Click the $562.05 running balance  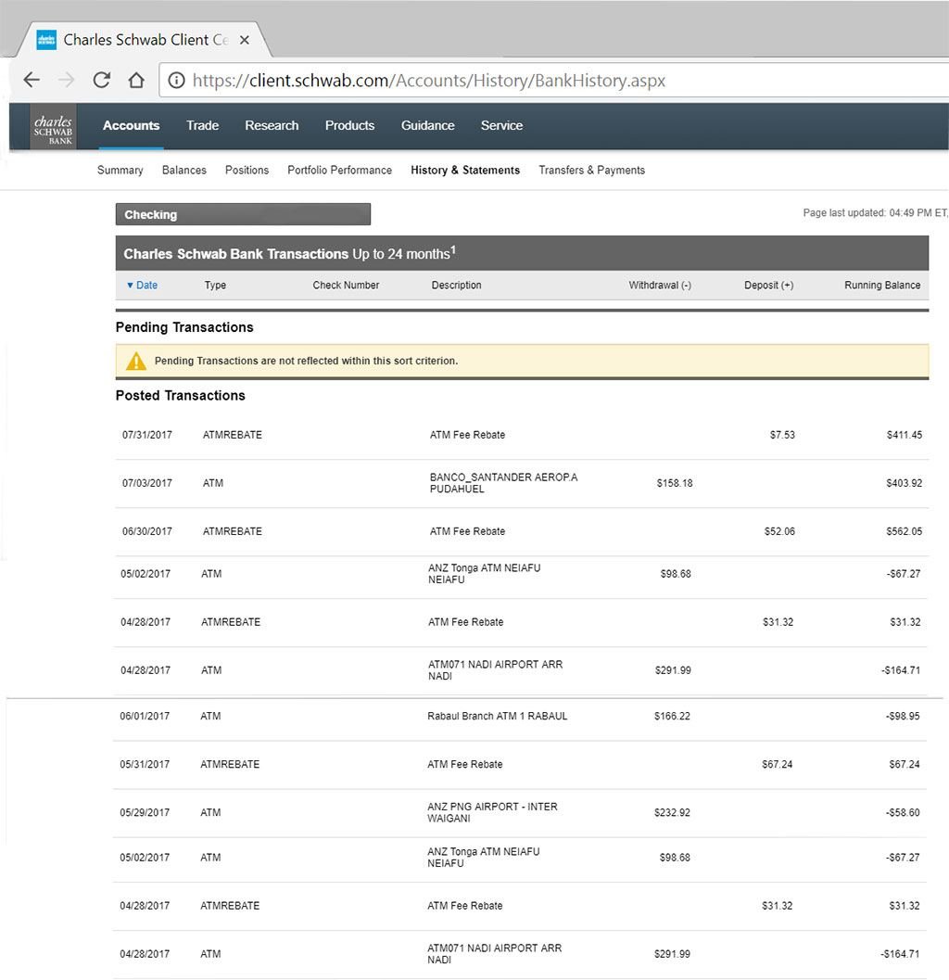(x=904, y=531)
